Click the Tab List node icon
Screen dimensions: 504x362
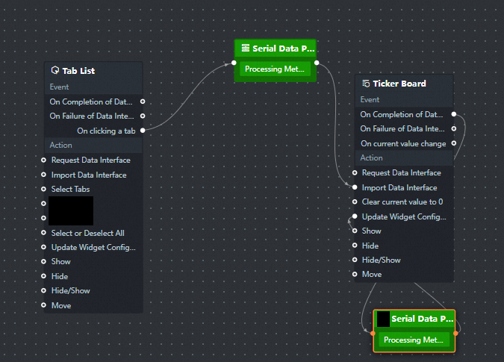[x=55, y=70]
